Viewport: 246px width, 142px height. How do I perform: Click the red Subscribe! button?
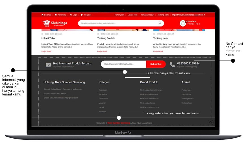156,64
